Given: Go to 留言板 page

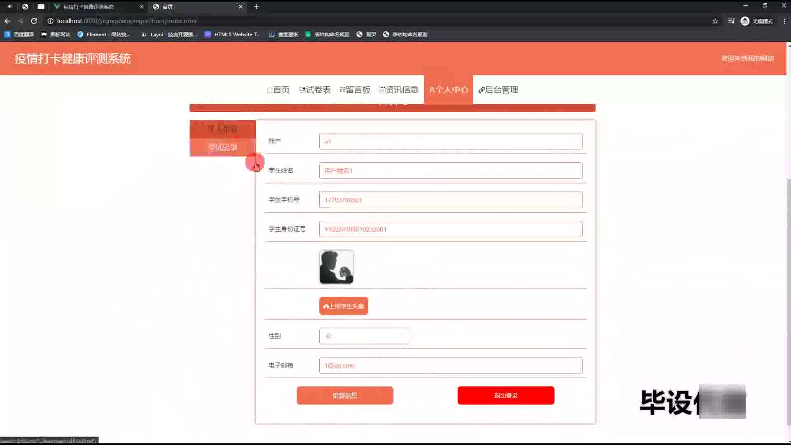Looking at the screenshot, I should coord(355,90).
